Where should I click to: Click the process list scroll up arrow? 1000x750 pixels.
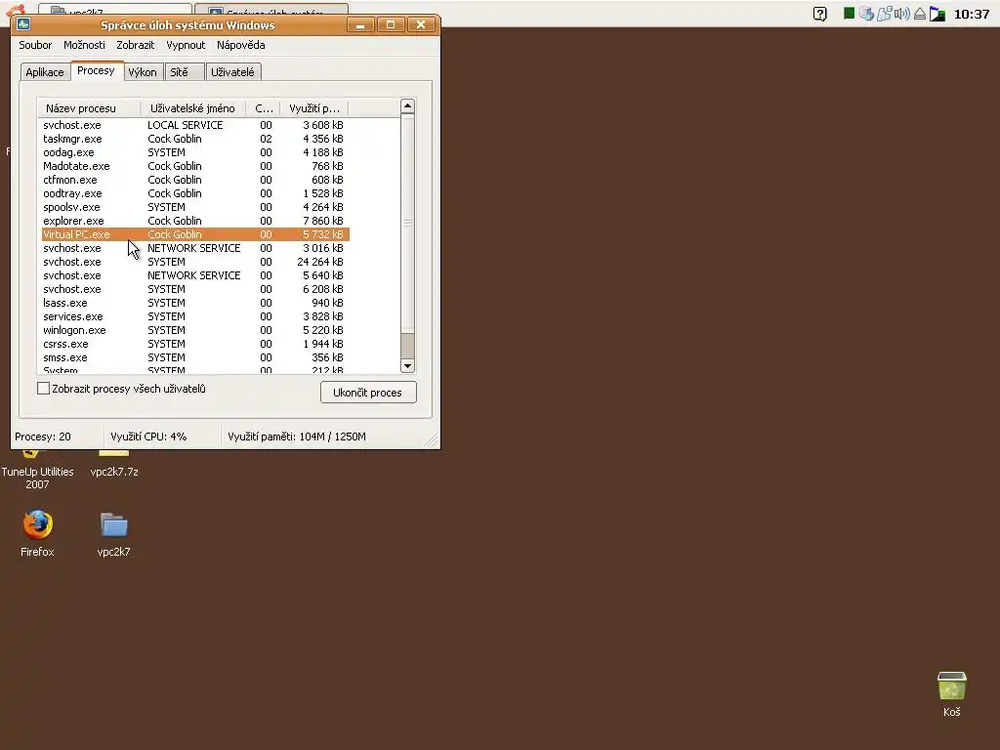coord(407,105)
